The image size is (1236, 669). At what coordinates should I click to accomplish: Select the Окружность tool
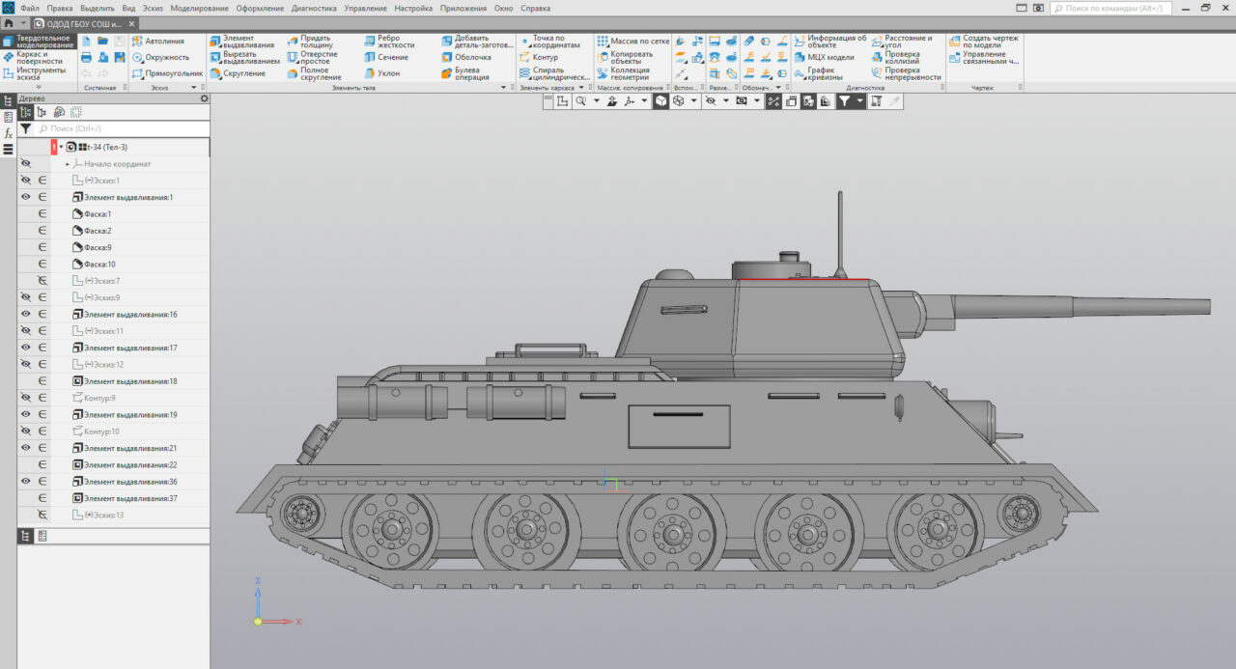160,57
